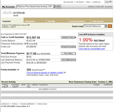Open the Help link
114x112 pixels.
(88, 2)
